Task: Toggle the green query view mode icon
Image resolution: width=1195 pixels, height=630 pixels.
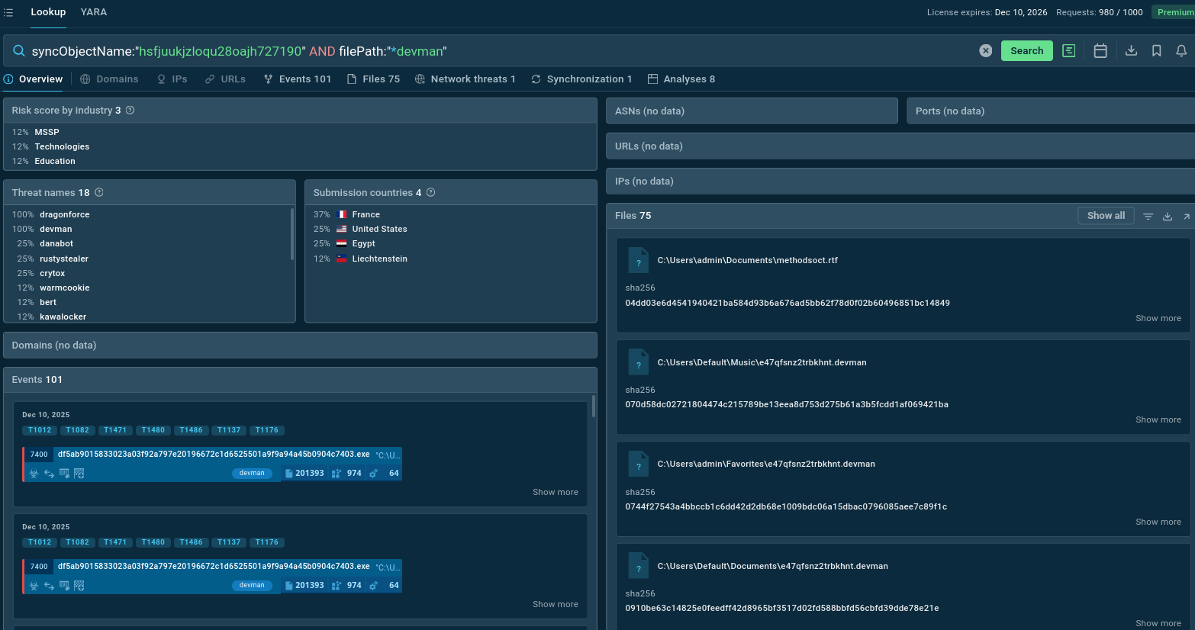Action: pyautogui.click(x=1069, y=51)
